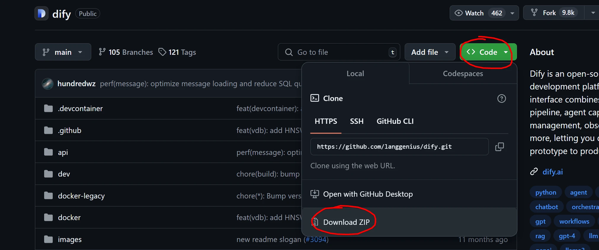
Task: Select the GitHub CLI clone tab
Action: pos(395,121)
